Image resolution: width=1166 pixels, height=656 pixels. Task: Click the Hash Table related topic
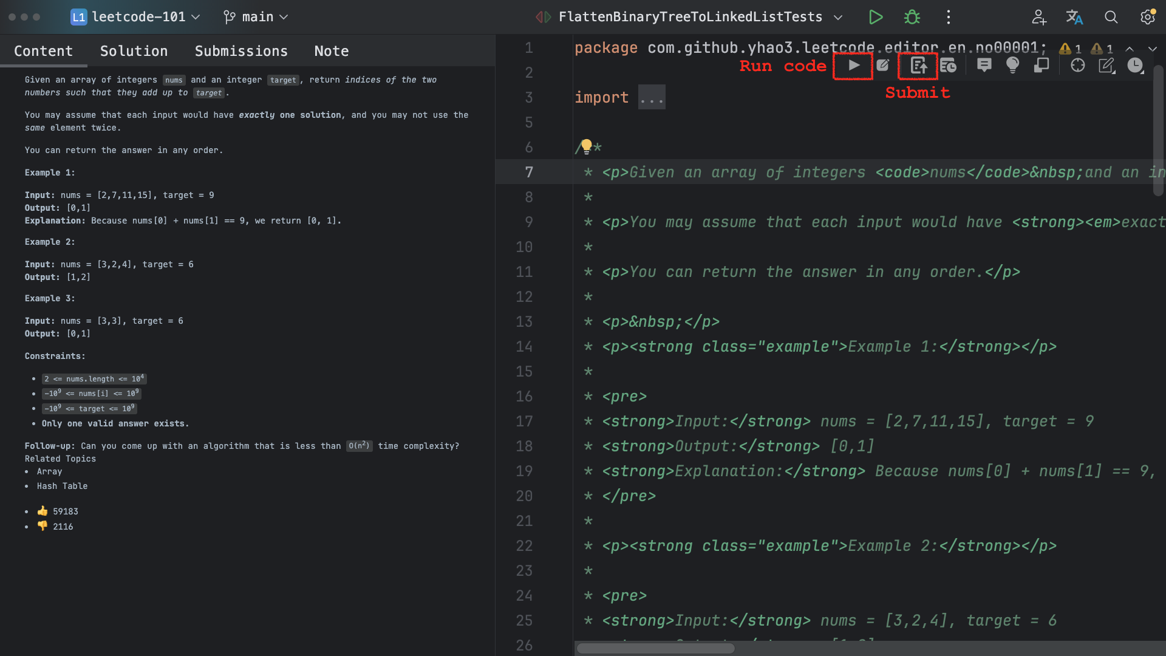pos(62,486)
